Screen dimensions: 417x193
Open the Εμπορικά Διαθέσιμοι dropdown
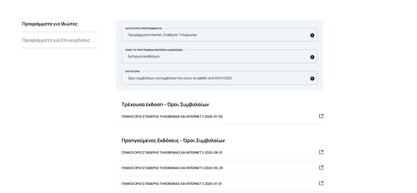(x=212, y=57)
